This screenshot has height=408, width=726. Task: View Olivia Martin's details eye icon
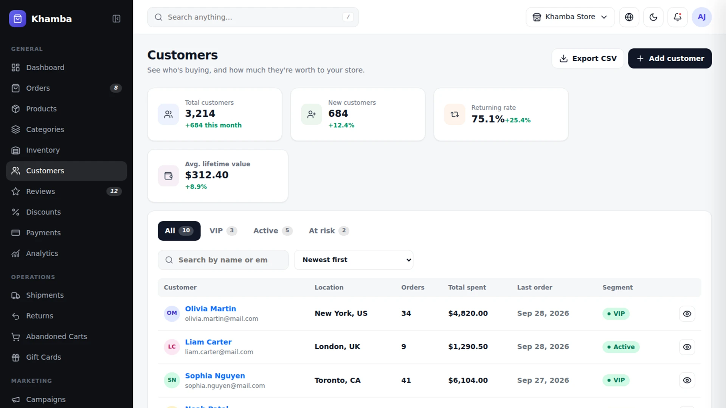coord(687,314)
